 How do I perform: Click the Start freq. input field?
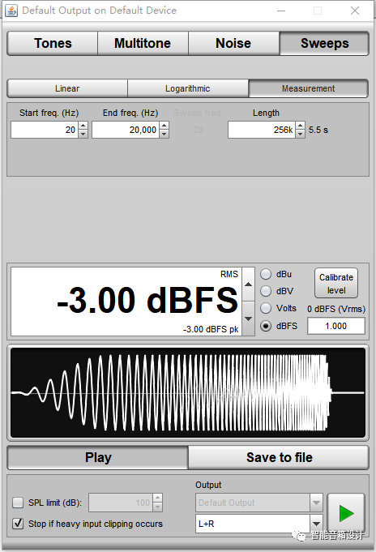pos(45,130)
